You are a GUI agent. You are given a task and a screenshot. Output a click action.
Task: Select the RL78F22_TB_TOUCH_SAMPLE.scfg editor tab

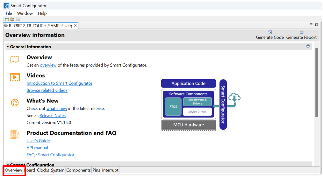(x=40, y=26)
